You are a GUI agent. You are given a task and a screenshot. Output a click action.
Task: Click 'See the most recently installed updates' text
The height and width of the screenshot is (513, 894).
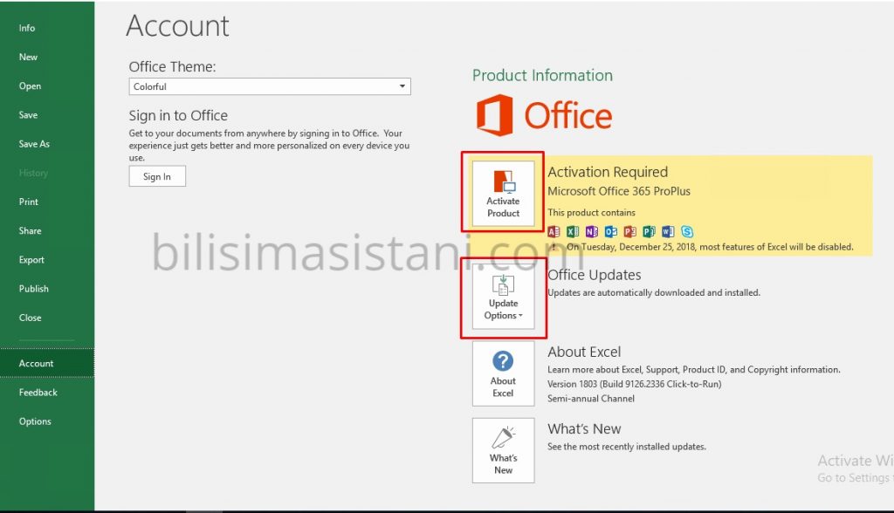click(x=627, y=447)
